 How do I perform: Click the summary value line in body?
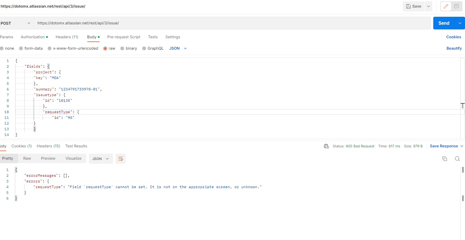coord(68,89)
